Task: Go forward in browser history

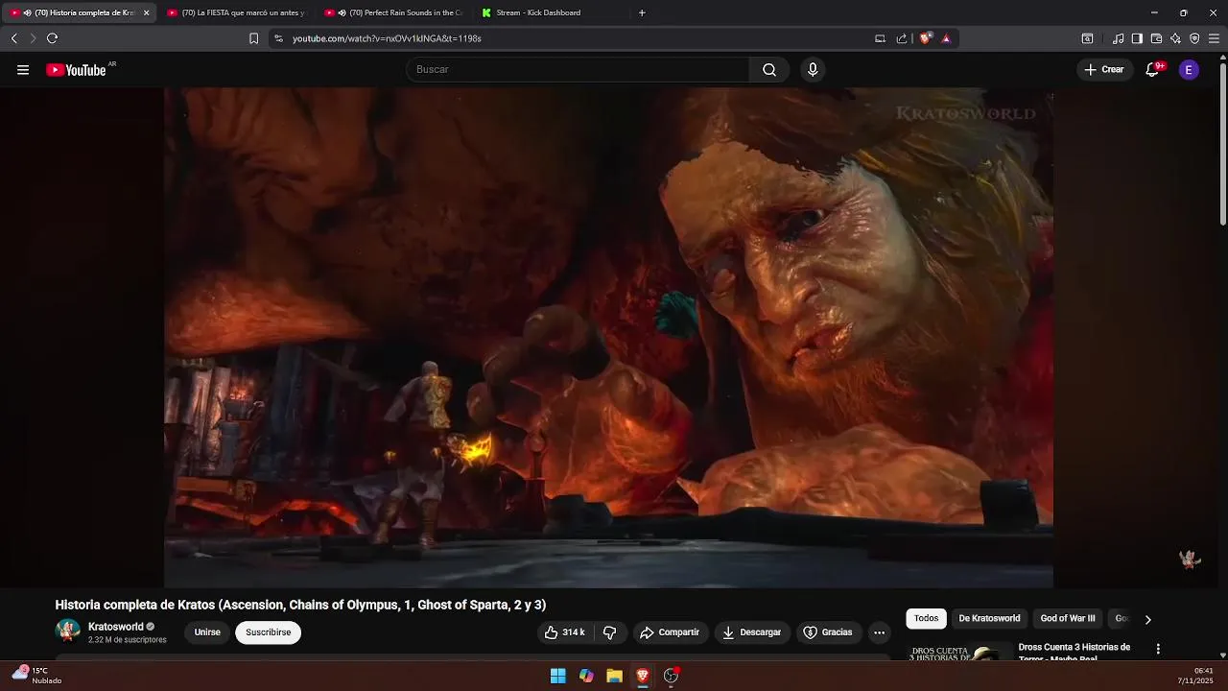Action: (33, 38)
